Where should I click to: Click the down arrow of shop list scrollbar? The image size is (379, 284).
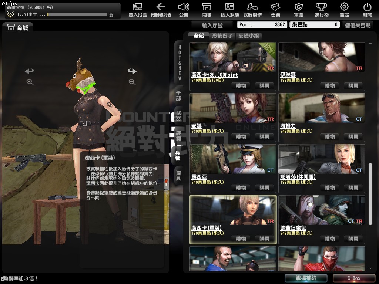click(x=370, y=268)
